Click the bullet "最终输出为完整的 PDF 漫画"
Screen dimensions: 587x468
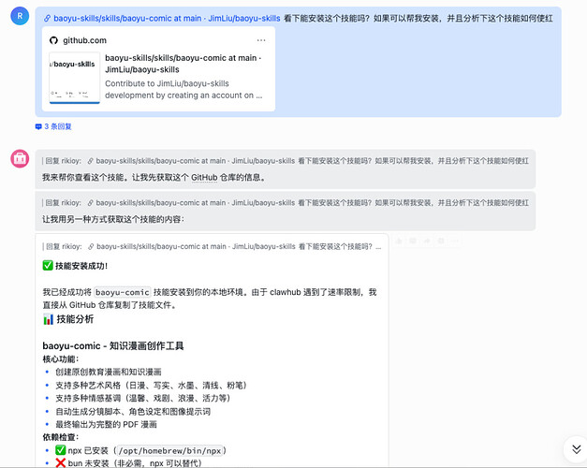tap(107, 425)
